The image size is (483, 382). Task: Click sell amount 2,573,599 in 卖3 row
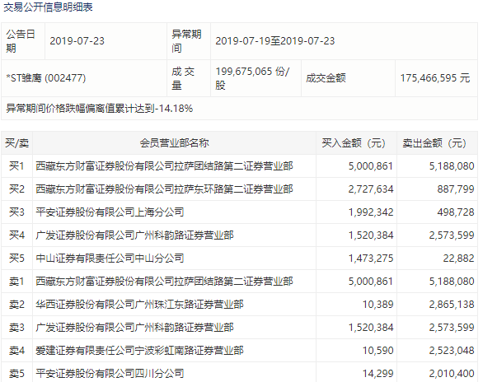pyautogui.click(x=452, y=328)
